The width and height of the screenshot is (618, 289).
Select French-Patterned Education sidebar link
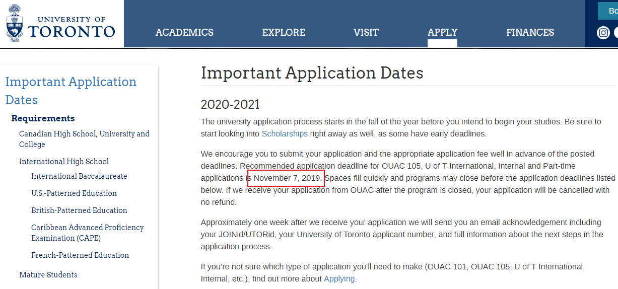[x=80, y=255]
